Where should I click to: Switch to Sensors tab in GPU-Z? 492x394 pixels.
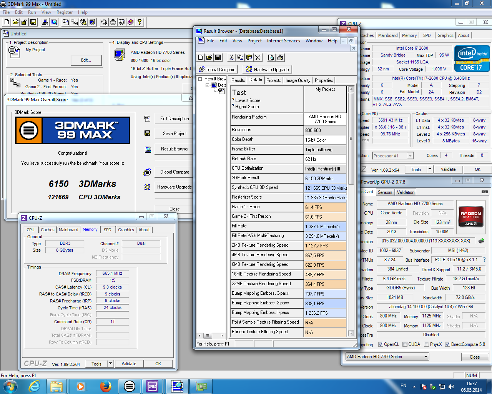[x=385, y=192]
